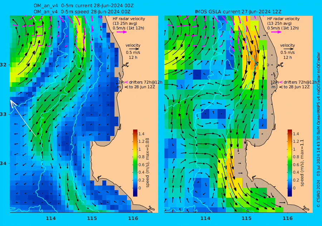Click the 'velocity' legend label in right map
This screenshot has height=226, width=322.
(287, 45)
